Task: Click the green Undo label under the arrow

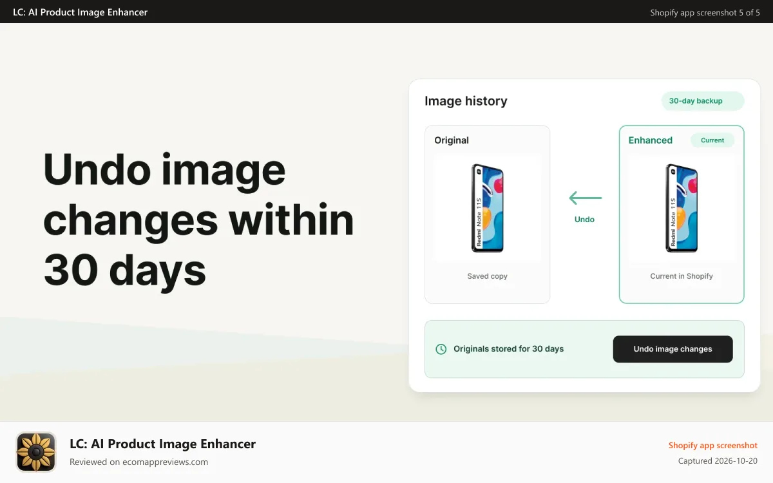Action: coord(584,220)
